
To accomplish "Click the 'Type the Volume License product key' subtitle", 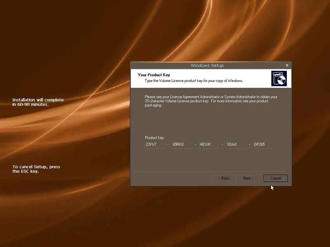I will pyautogui.click(x=194, y=81).
